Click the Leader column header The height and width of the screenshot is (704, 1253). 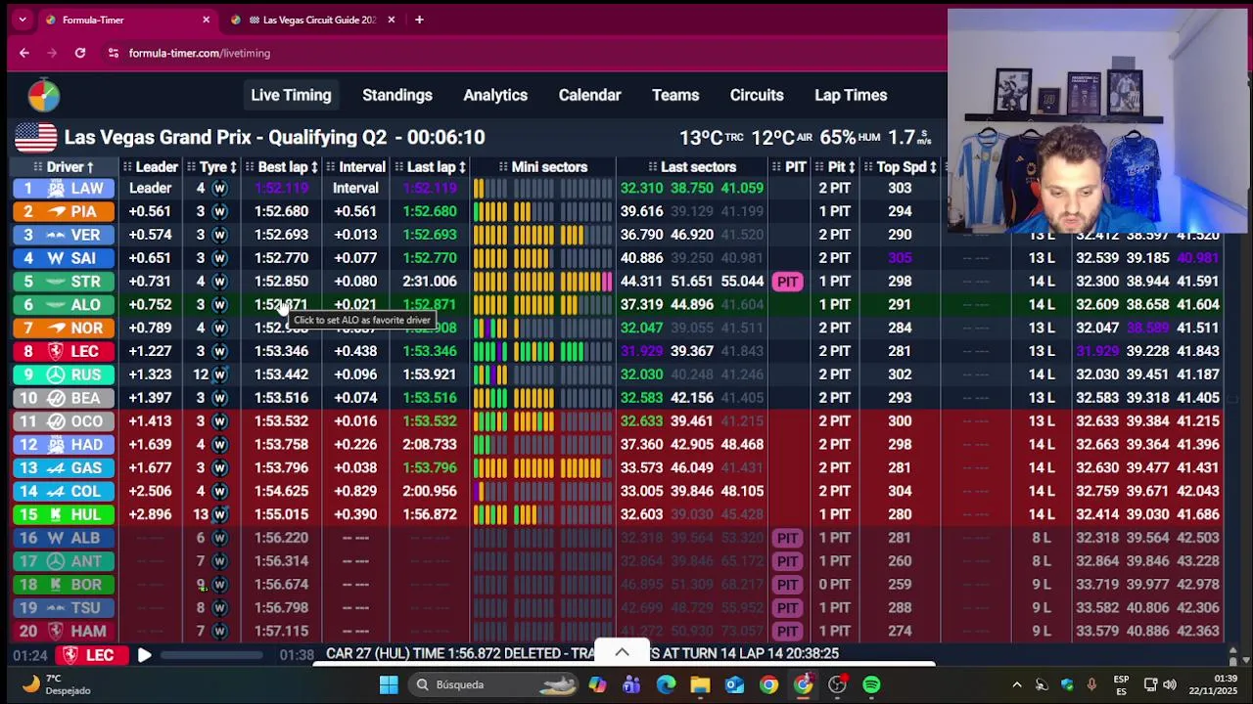pyautogui.click(x=151, y=167)
